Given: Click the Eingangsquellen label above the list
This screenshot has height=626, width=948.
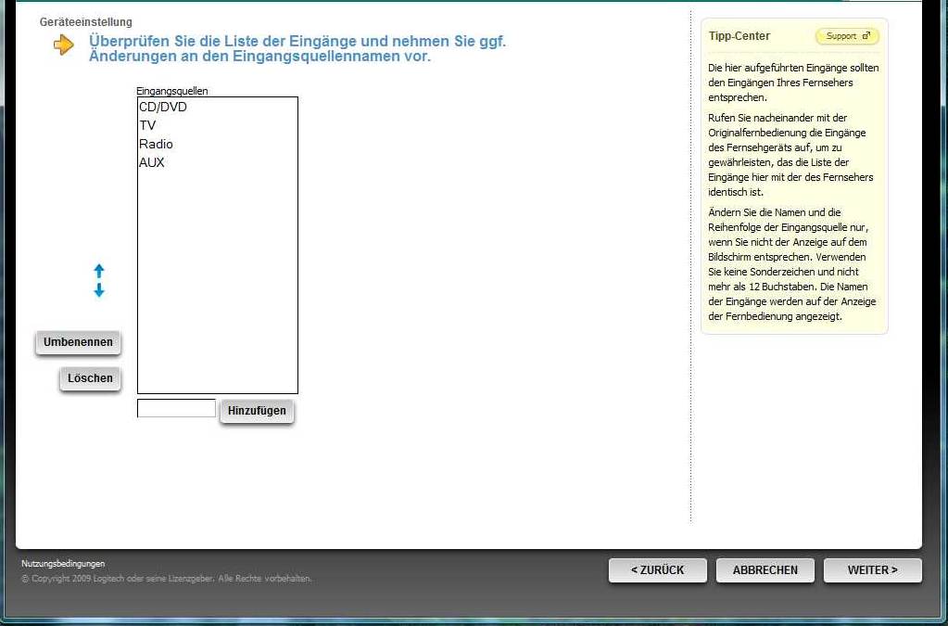Looking at the screenshot, I should [x=172, y=91].
